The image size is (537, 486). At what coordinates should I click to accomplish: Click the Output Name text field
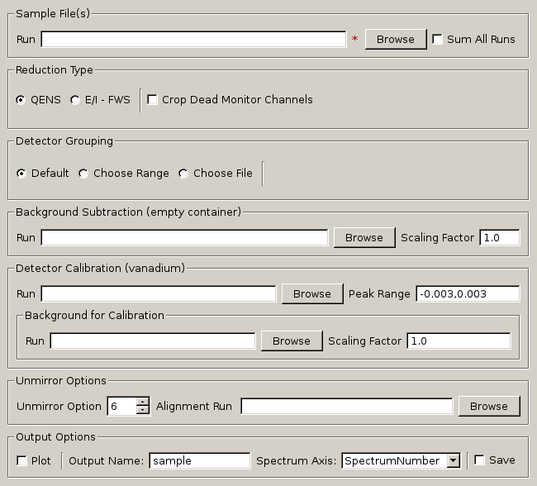pyautogui.click(x=199, y=461)
